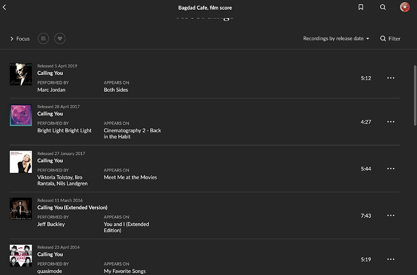417x275 pixels.
Task: Open the Filter search field
Action: tap(390, 39)
